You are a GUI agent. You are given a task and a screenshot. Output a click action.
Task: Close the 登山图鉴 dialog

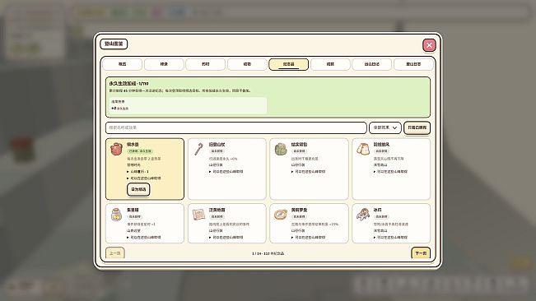[429, 45]
